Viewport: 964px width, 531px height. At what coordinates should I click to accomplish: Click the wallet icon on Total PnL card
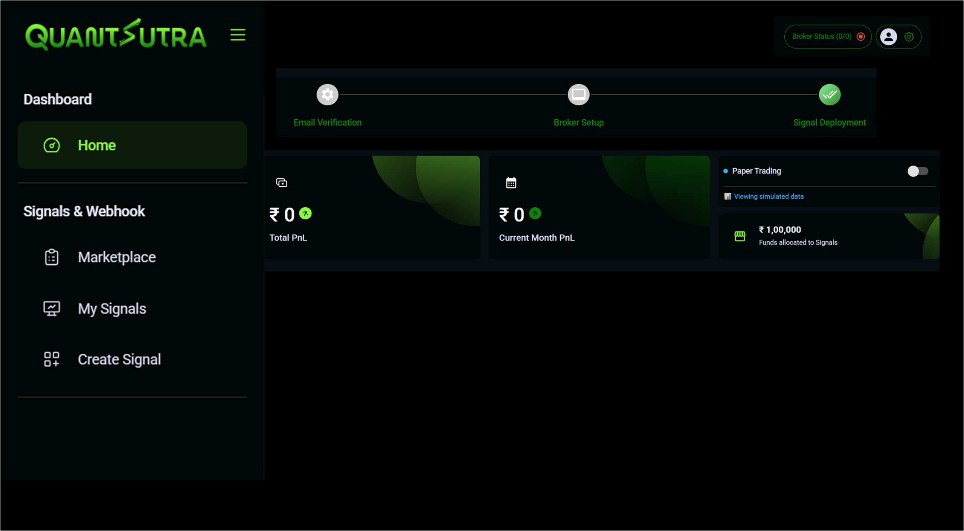point(282,183)
